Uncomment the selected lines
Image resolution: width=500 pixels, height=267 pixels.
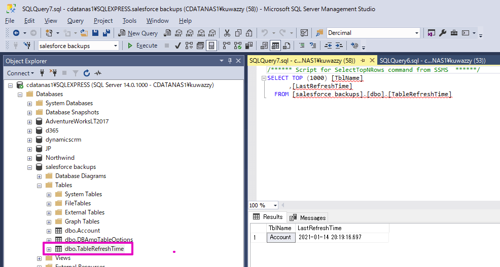click(313, 46)
